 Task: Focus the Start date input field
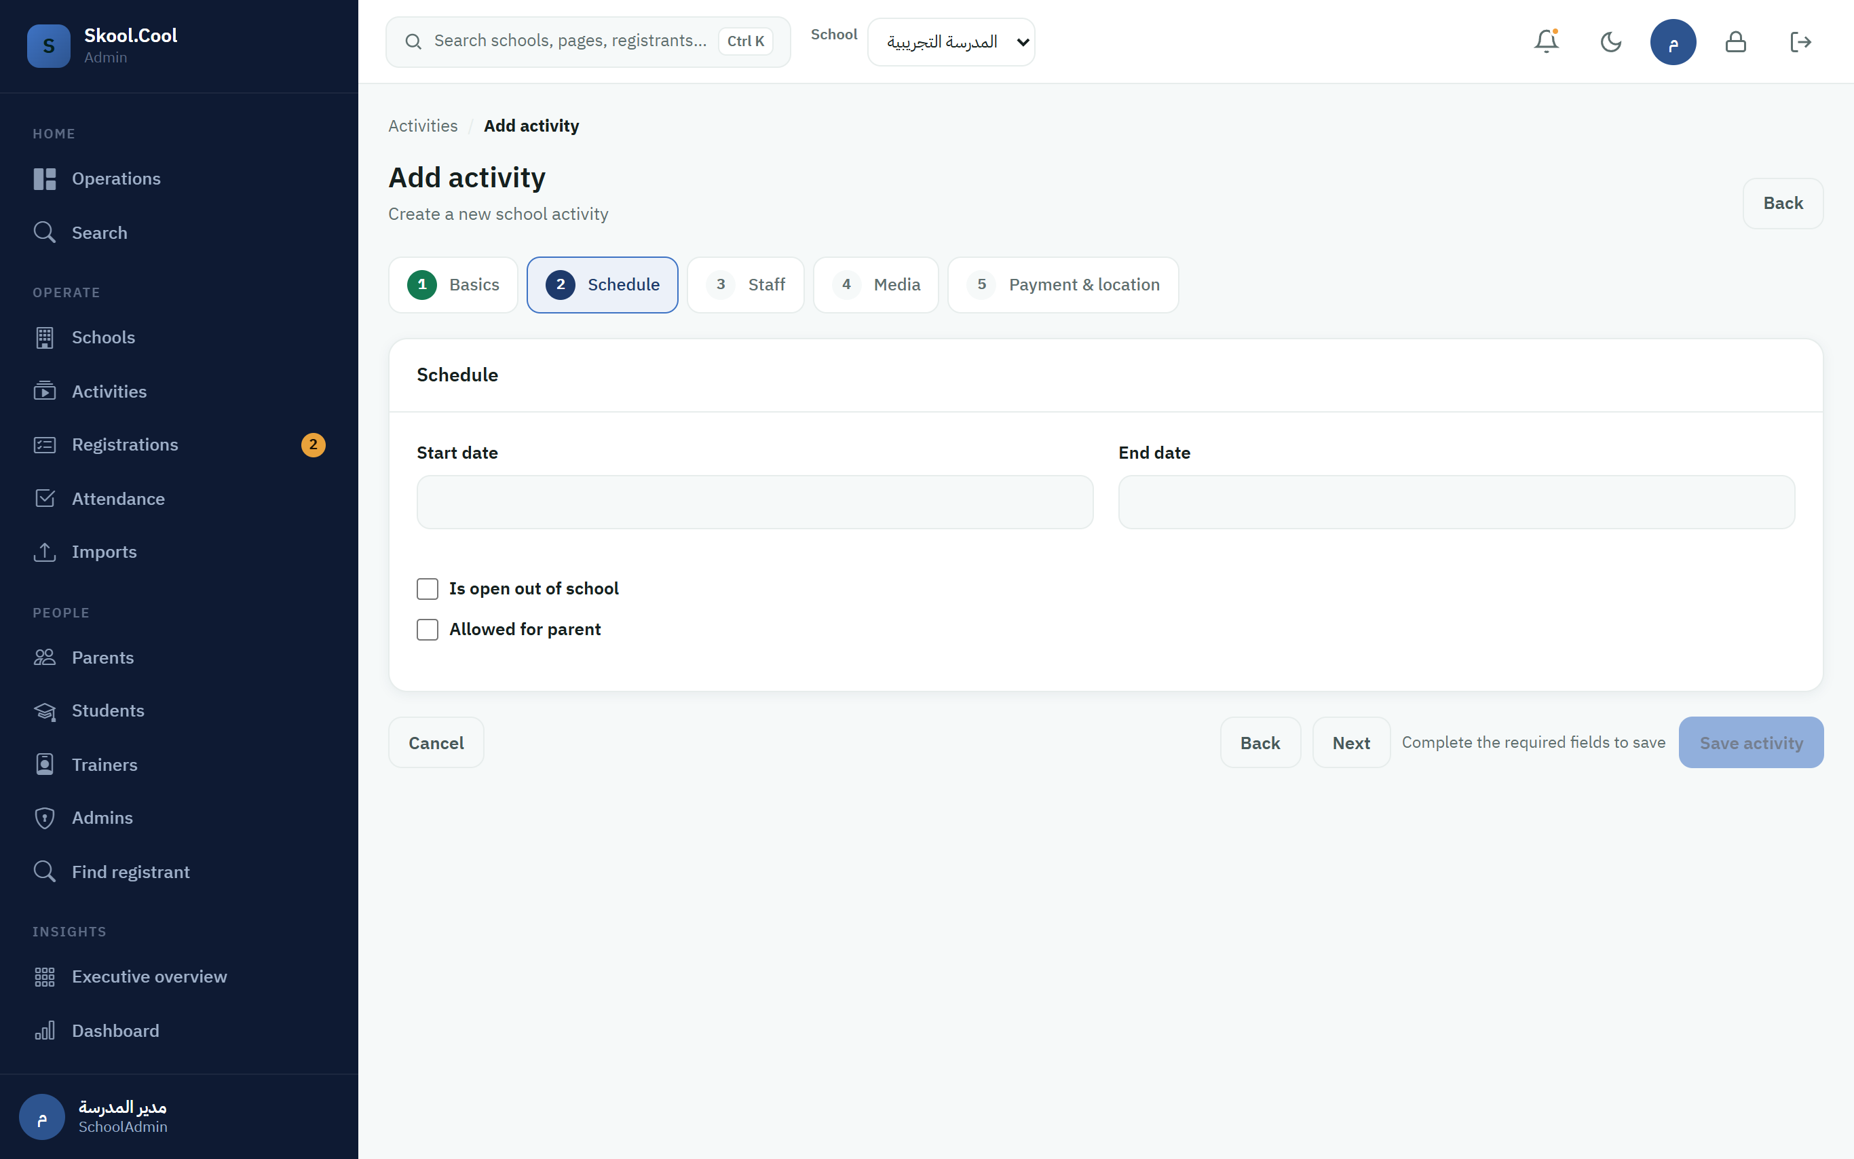(x=754, y=502)
